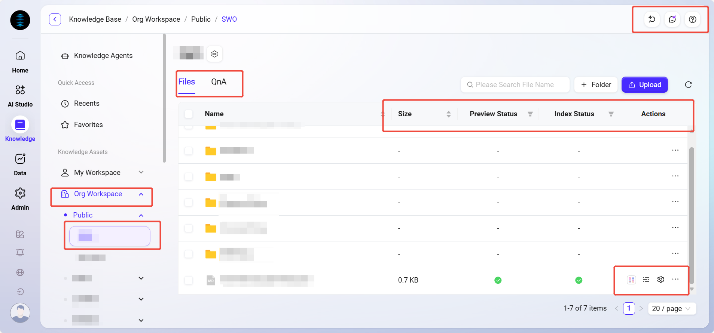714x333 pixels.
Task: Click the Upload button
Action: [644, 85]
